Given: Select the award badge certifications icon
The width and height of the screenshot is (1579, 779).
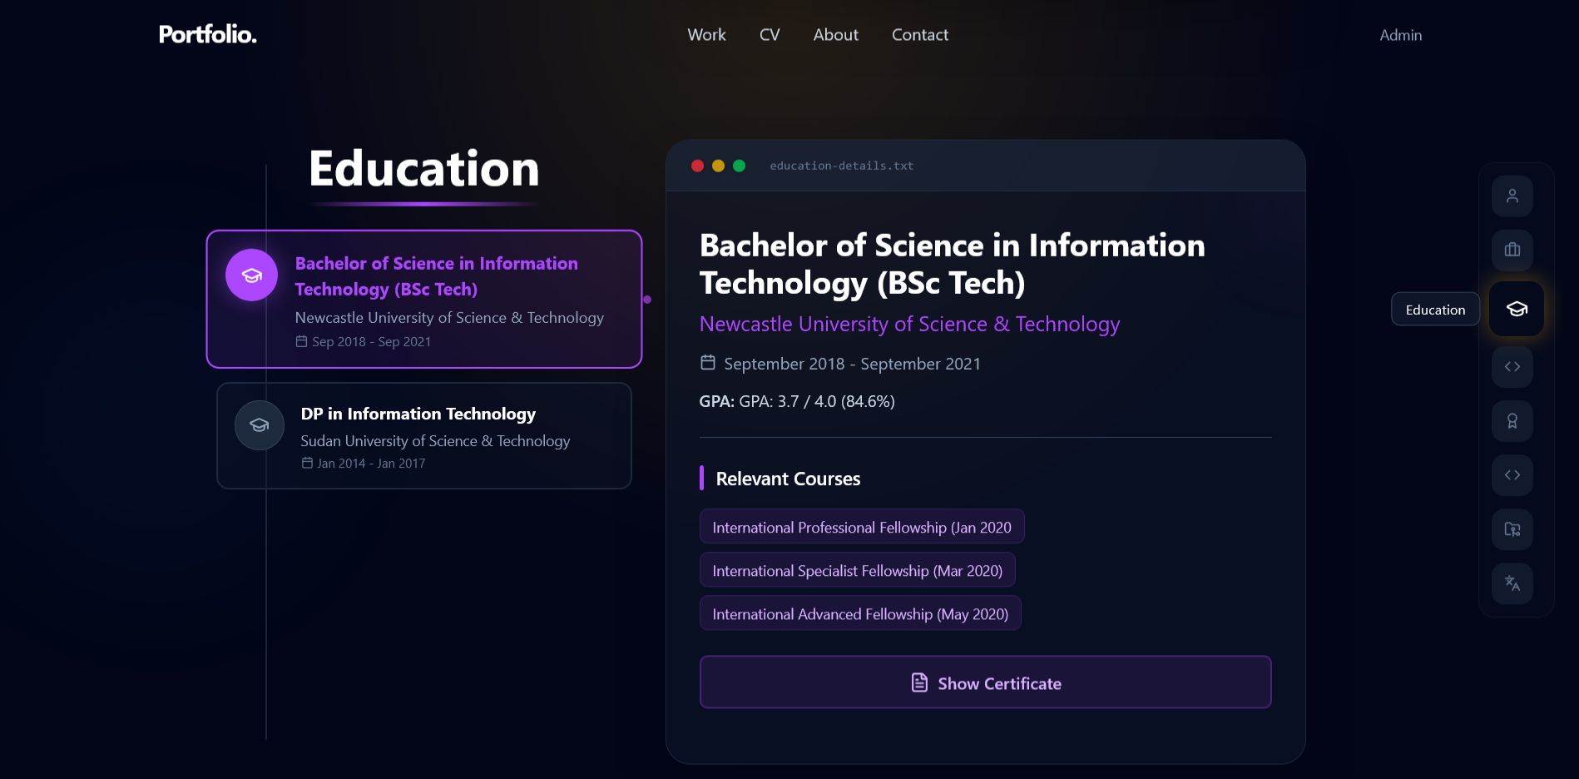Looking at the screenshot, I should coord(1512,421).
